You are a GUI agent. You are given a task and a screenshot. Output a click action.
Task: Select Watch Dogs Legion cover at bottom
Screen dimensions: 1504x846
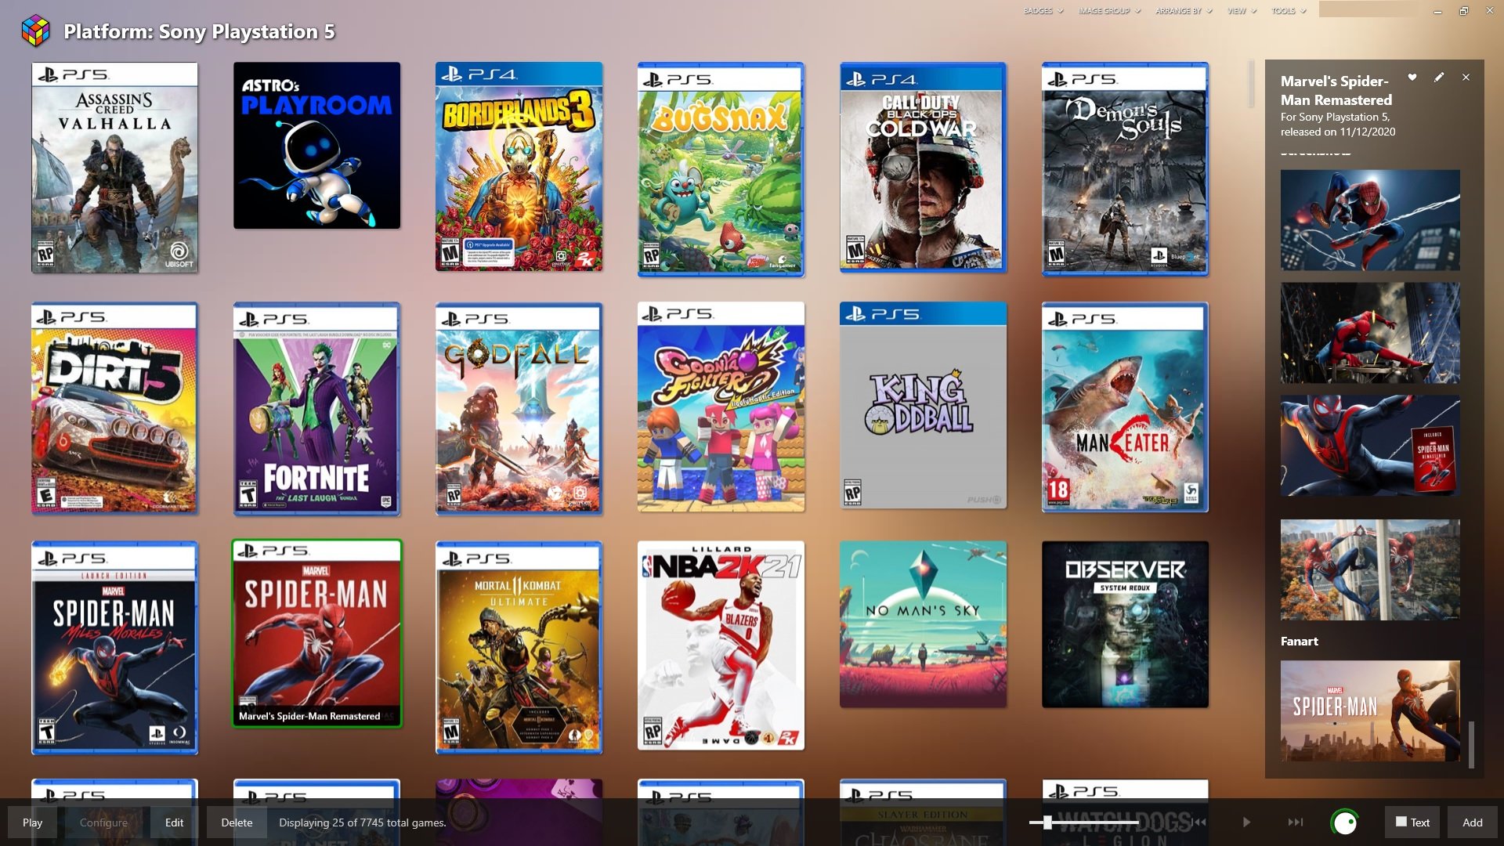(1125, 812)
